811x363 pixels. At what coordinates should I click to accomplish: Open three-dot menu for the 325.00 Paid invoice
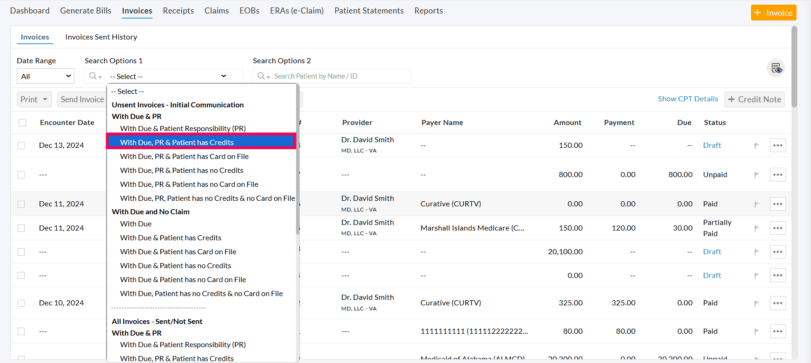pyautogui.click(x=778, y=303)
